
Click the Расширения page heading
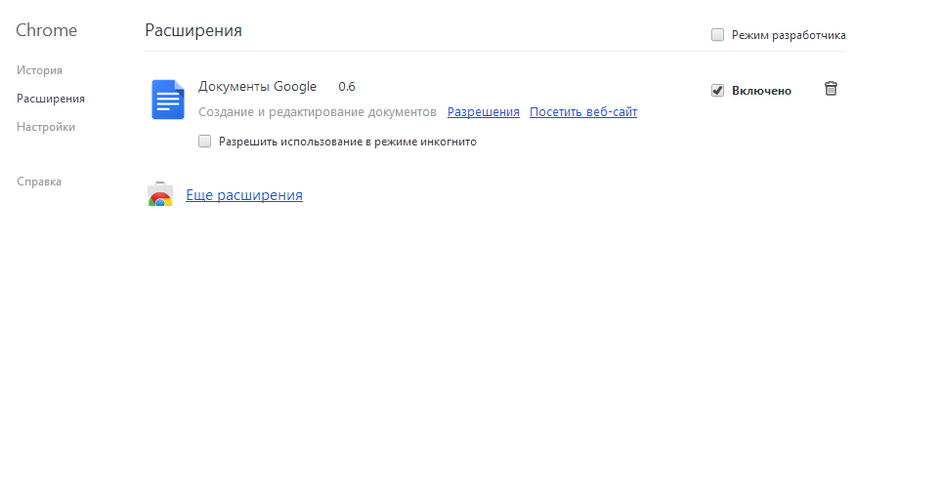(x=193, y=30)
